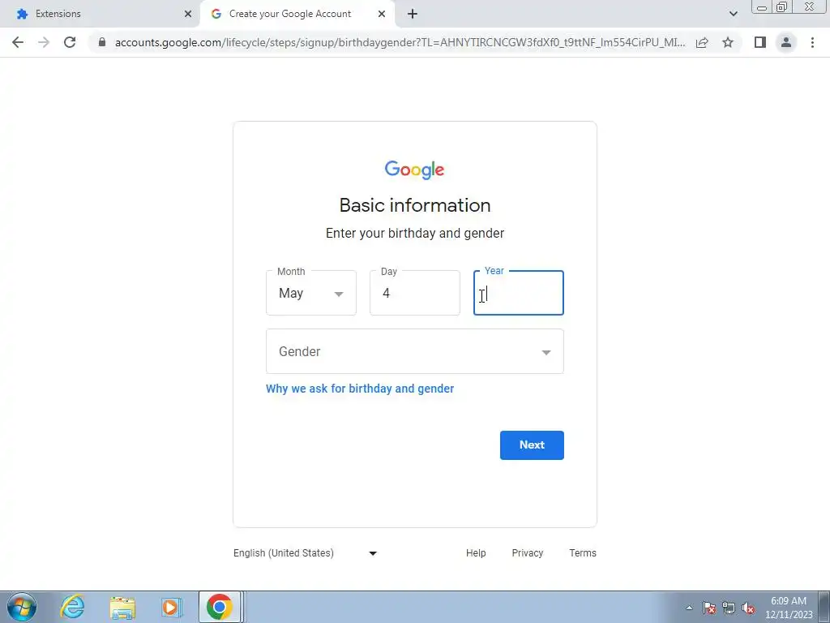Open Windows Explorer folder from taskbar
This screenshot has width=830, height=623.
point(122,607)
